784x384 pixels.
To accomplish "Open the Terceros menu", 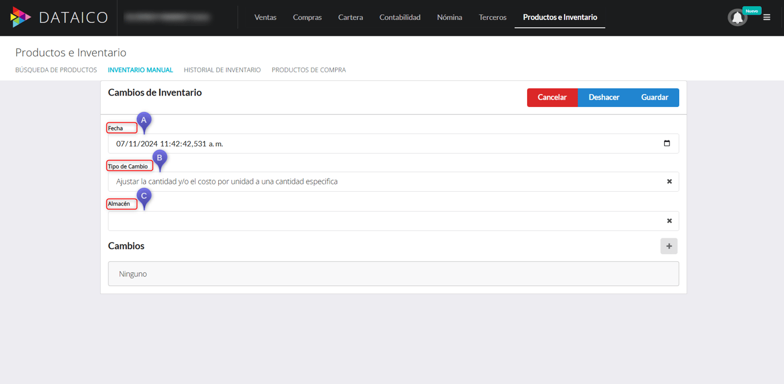I will (x=492, y=17).
